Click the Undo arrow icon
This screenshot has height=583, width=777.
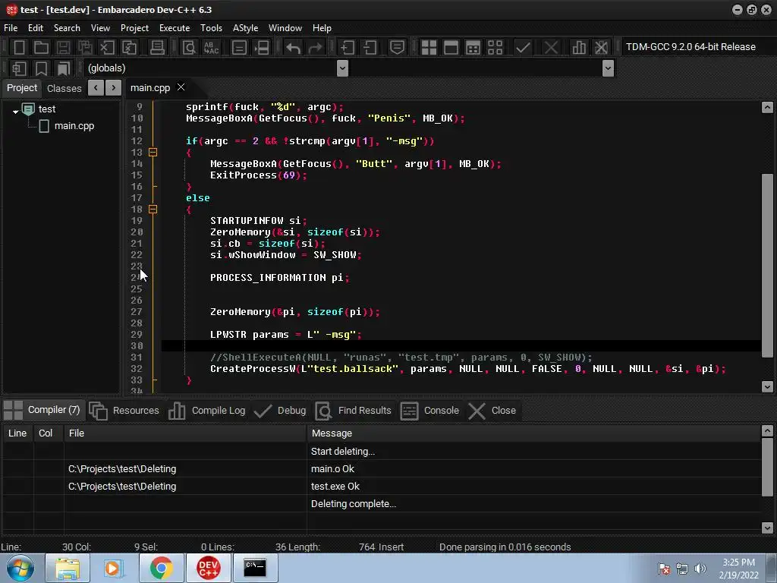293,47
